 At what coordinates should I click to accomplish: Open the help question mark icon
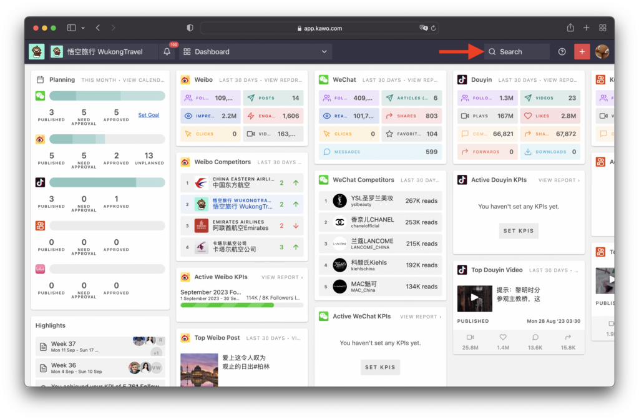click(562, 52)
